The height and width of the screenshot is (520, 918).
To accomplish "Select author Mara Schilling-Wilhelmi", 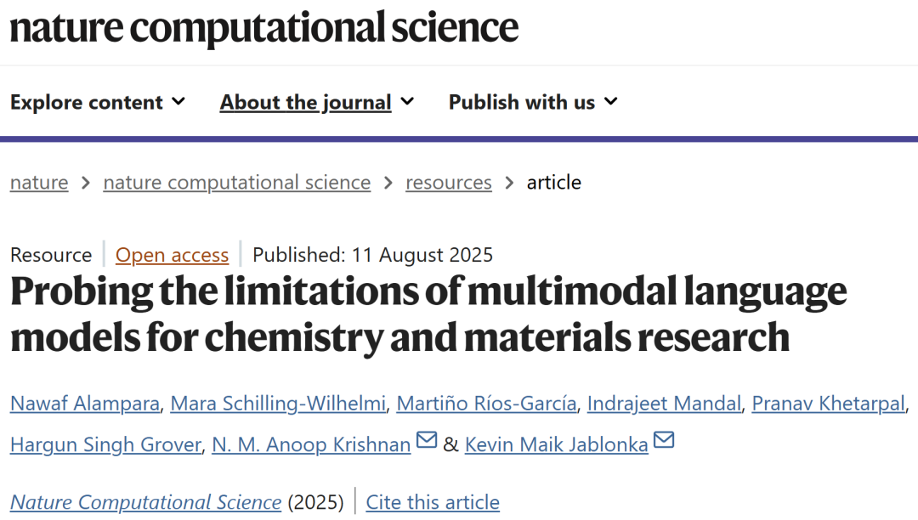I will click(x=278, y=404).
